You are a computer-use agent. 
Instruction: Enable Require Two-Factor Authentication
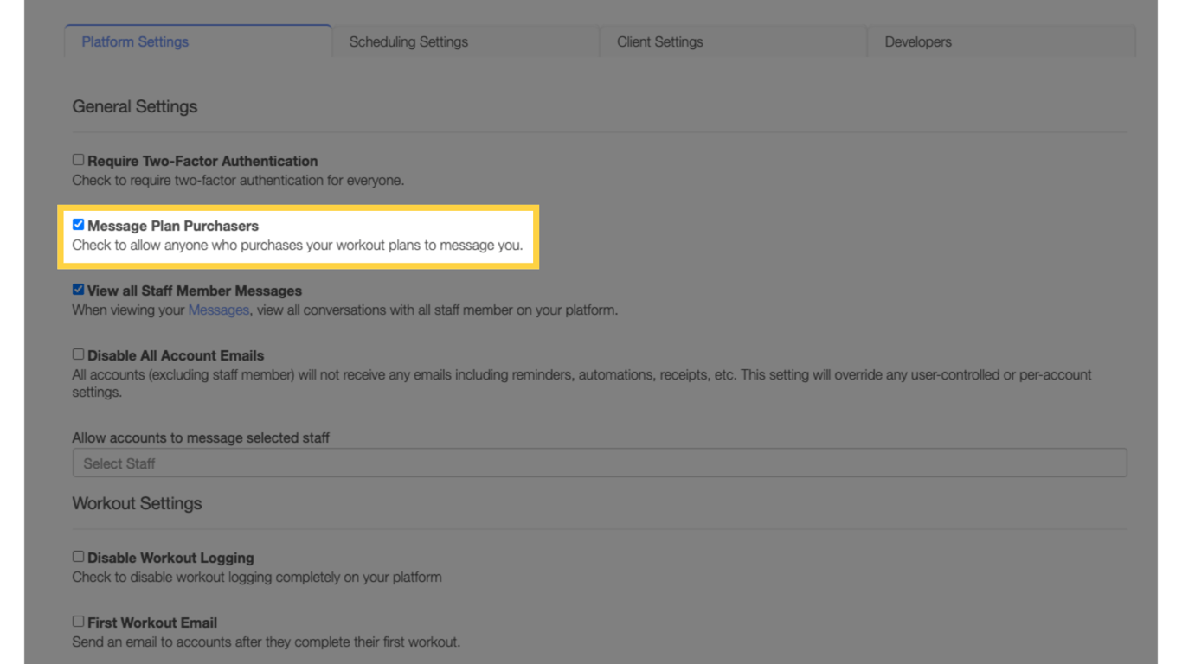tap(78, 159)
